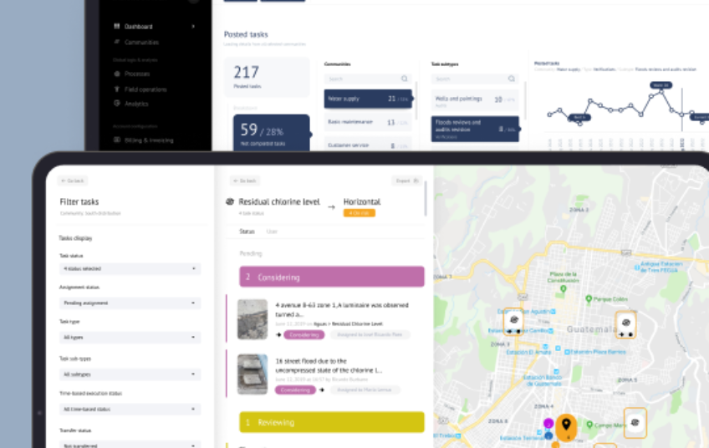Open the Task status dropdown

(130, 269)
